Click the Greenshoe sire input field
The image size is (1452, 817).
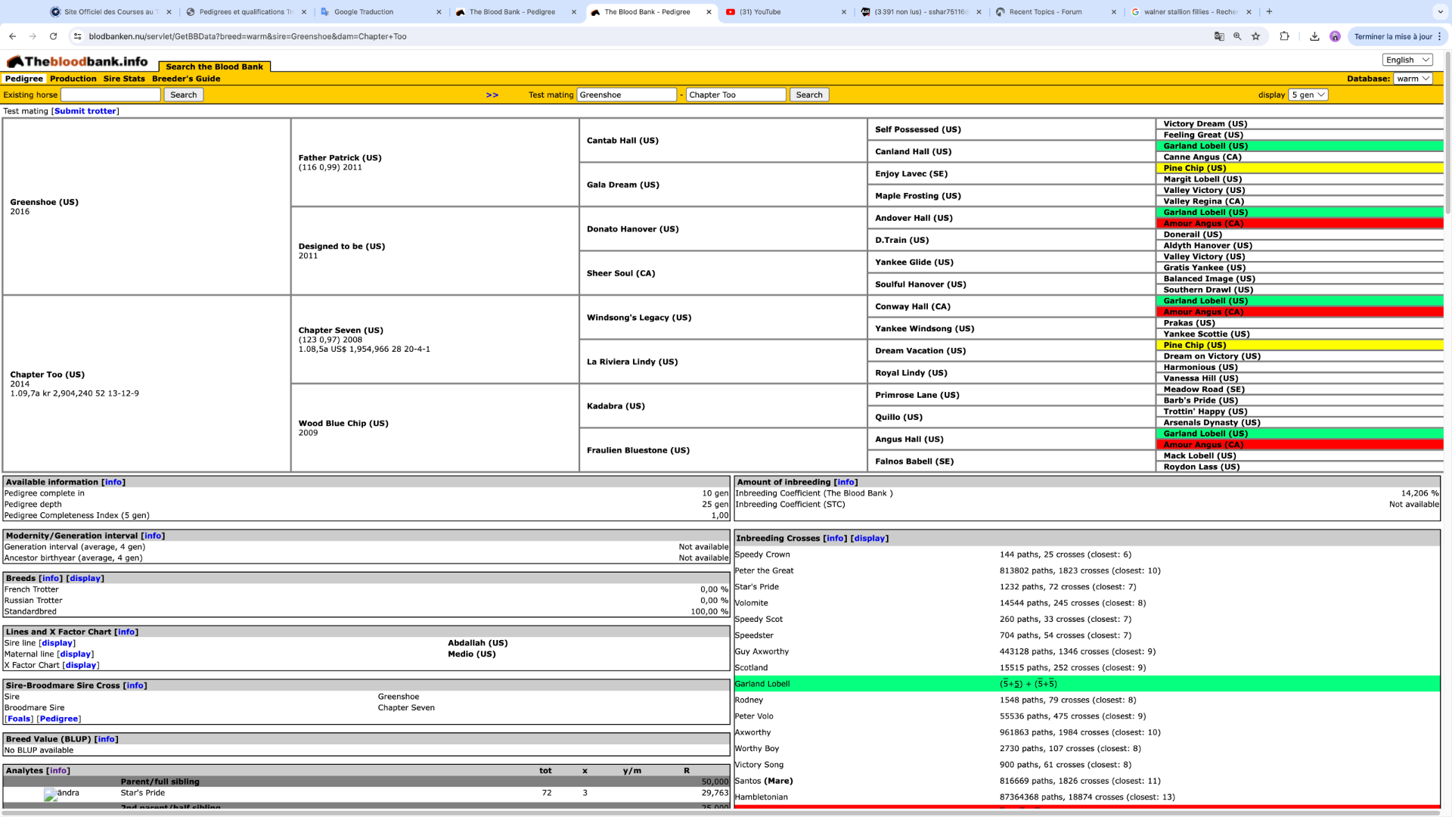627,95
